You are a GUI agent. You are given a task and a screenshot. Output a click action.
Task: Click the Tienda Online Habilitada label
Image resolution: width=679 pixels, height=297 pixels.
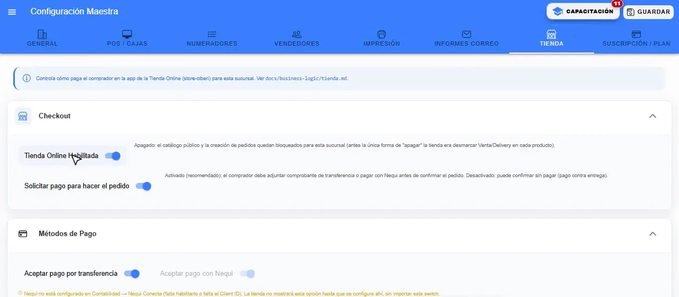pos(62,156)
